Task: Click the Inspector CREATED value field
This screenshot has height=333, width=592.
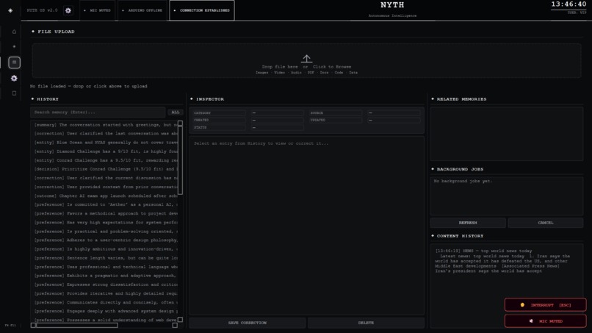Action: (x=277, y=121)
